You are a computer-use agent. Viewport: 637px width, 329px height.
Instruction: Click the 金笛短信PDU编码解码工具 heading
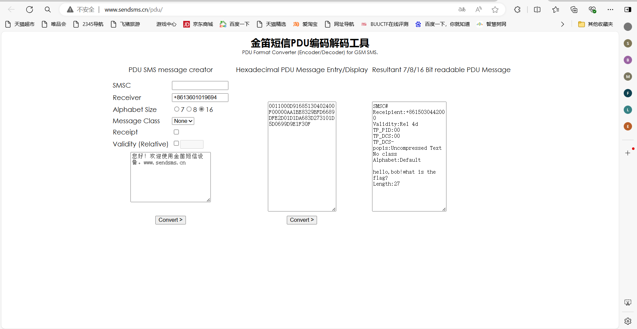coord(310,43)
